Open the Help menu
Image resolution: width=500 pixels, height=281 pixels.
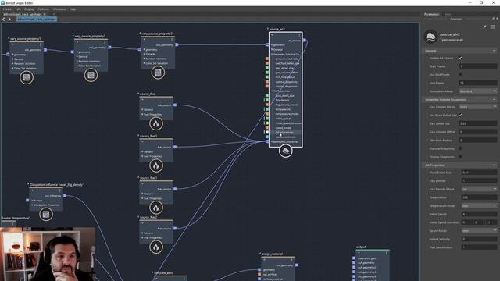[73, 9]
